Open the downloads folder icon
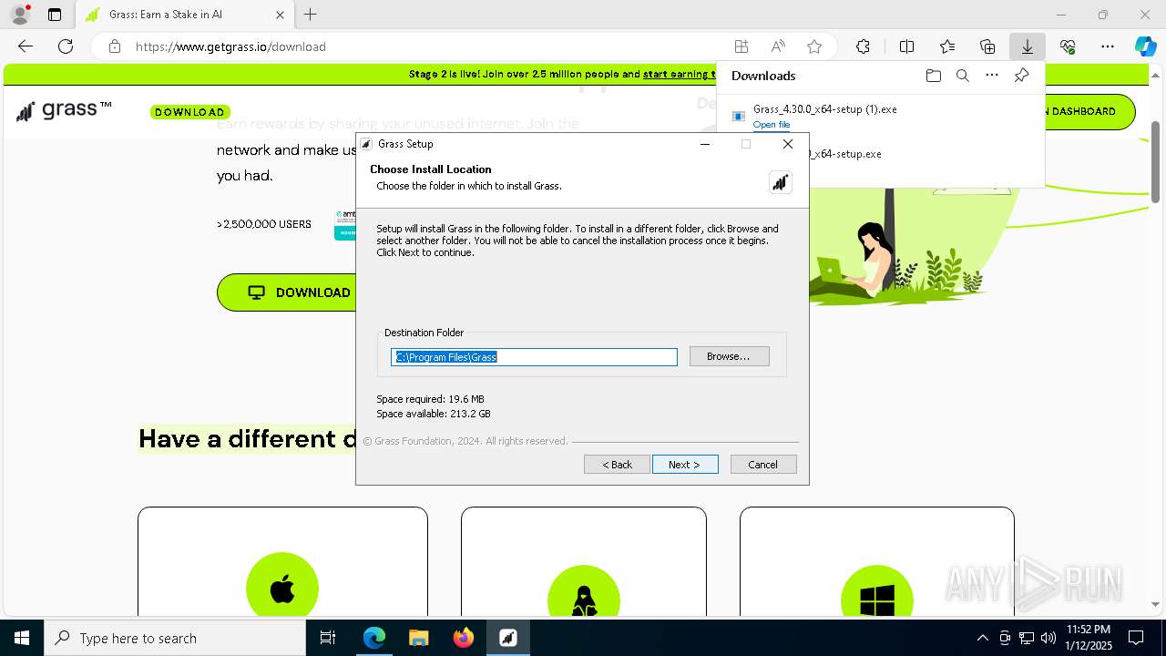Screen dimensions: 1166x656 [933, 76]
